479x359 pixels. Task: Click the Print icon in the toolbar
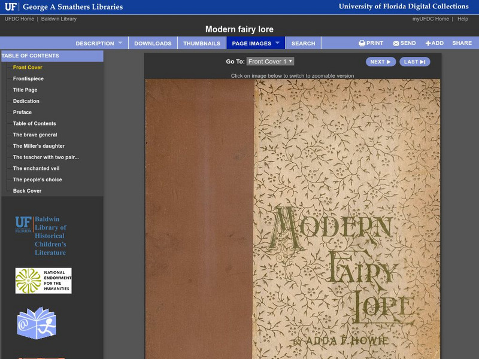tap(362, 43)
